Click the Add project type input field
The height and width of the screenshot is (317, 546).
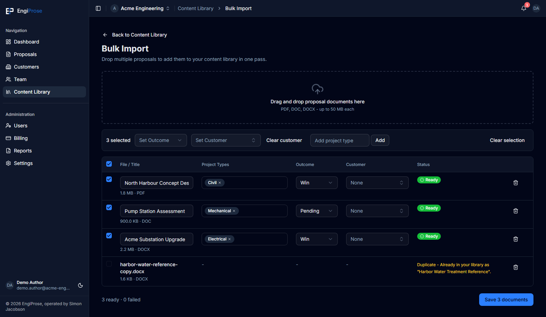340,140
